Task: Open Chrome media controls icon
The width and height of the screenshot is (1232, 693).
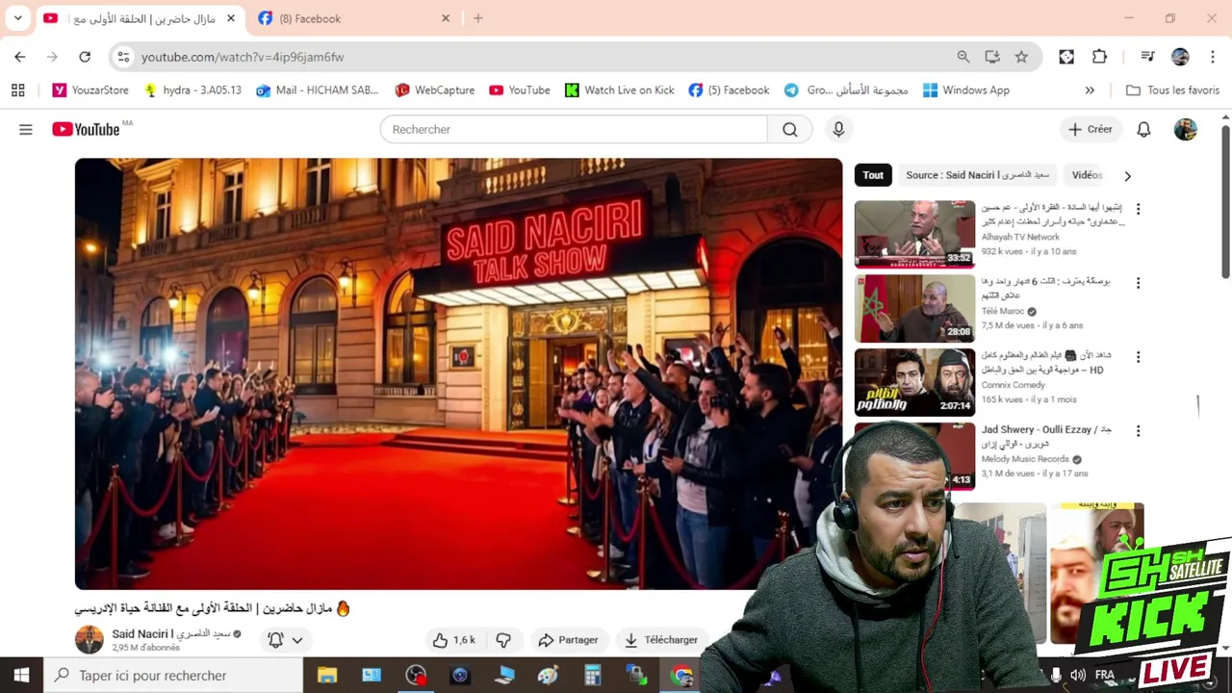Action: [x=1147, y=57]
